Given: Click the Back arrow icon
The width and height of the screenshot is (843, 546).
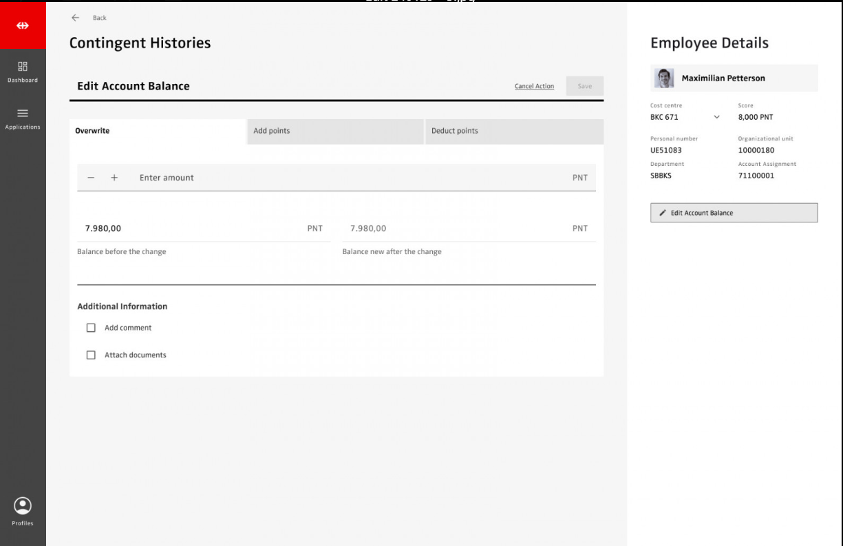Looking at the screenshot, I should (x=76, y=18).
